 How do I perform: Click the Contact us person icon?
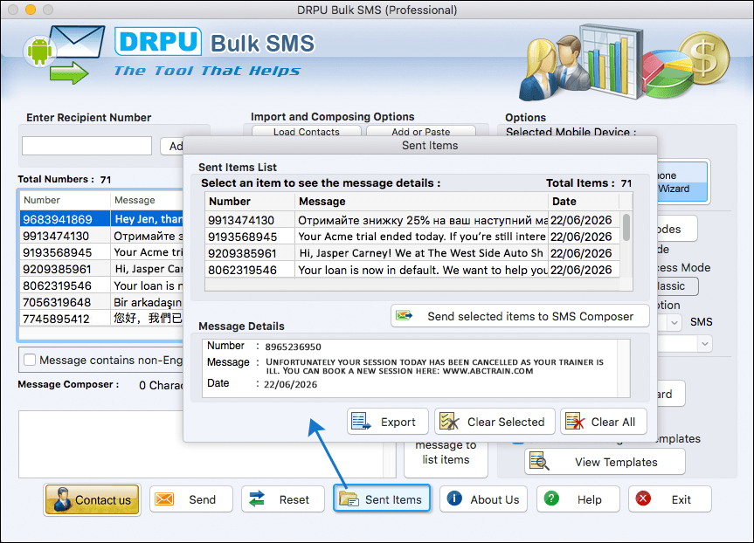click(x=63, y=499)
